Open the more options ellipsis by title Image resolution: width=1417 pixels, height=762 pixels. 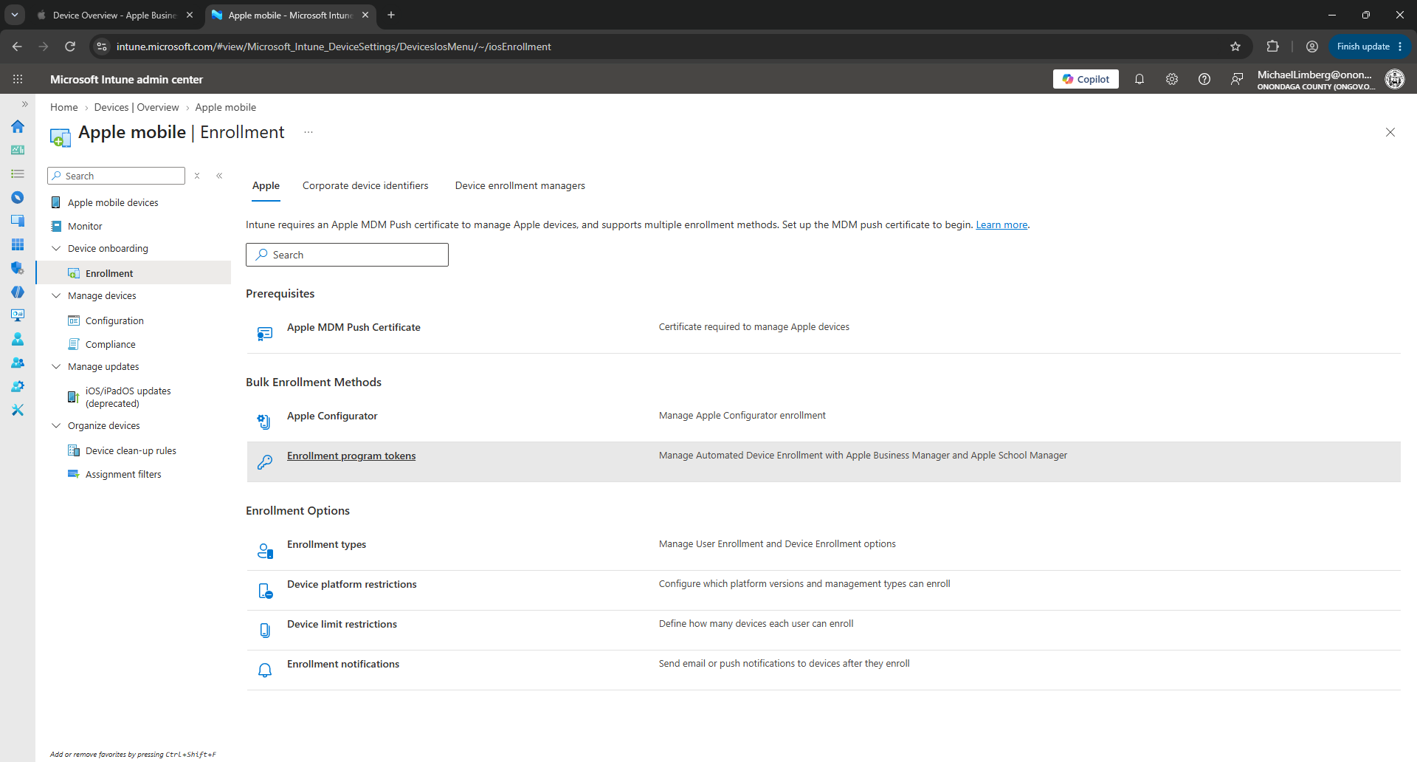[x=308, y=132]
